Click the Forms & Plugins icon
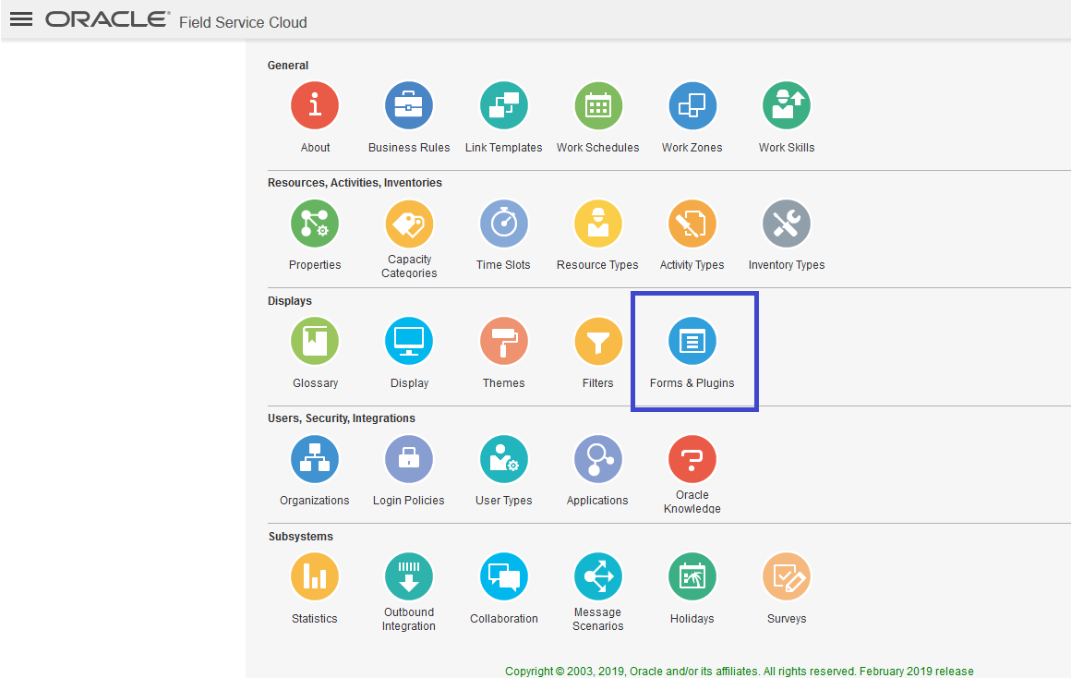 point(692,340)
